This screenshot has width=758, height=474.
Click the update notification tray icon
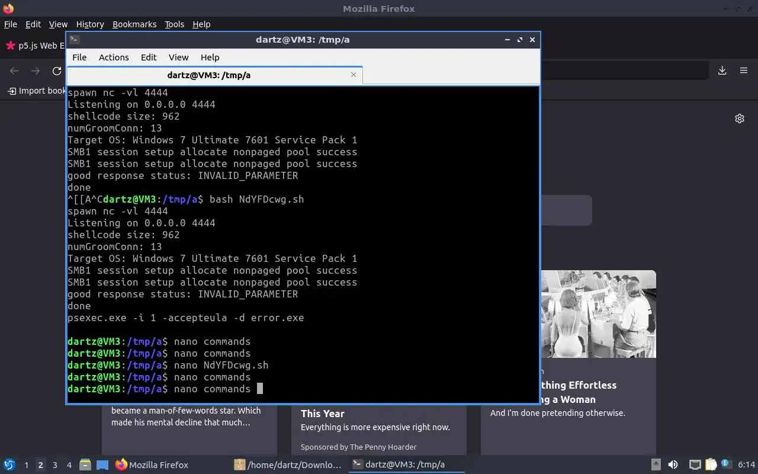pyautogui.click(x=725, y=465)
